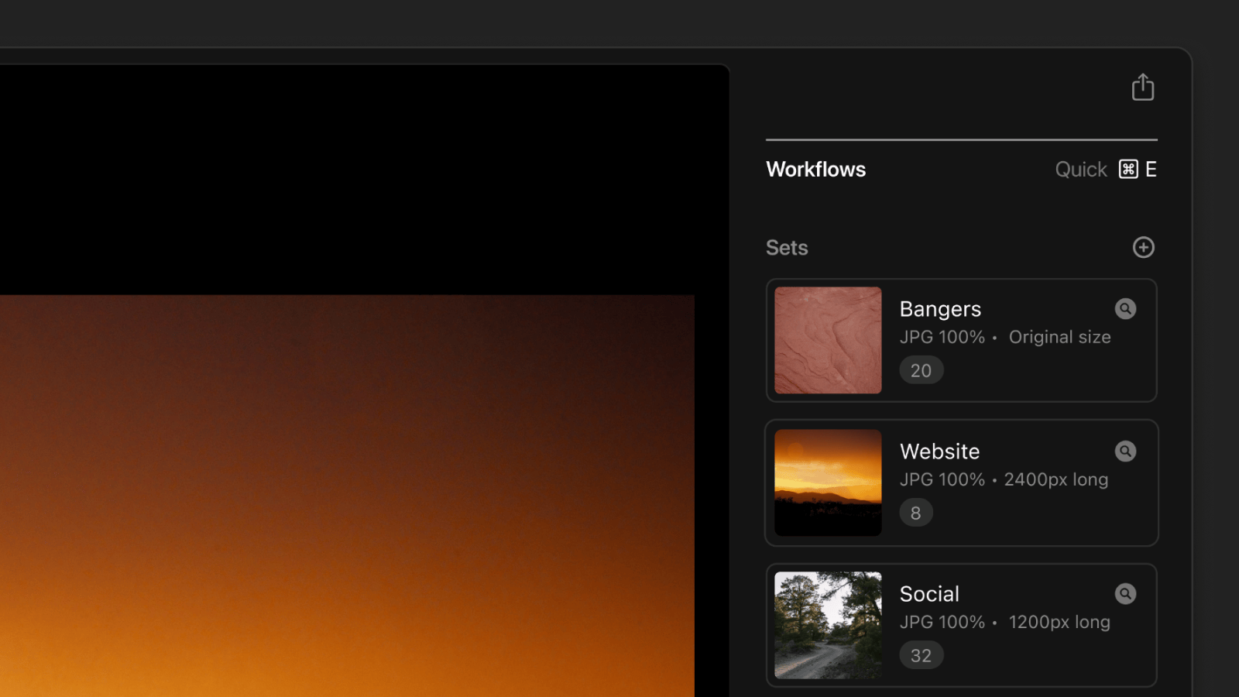Click the 32 photo count badge on Social
This screenshot has height=697, width=1239.
(921, 654)
